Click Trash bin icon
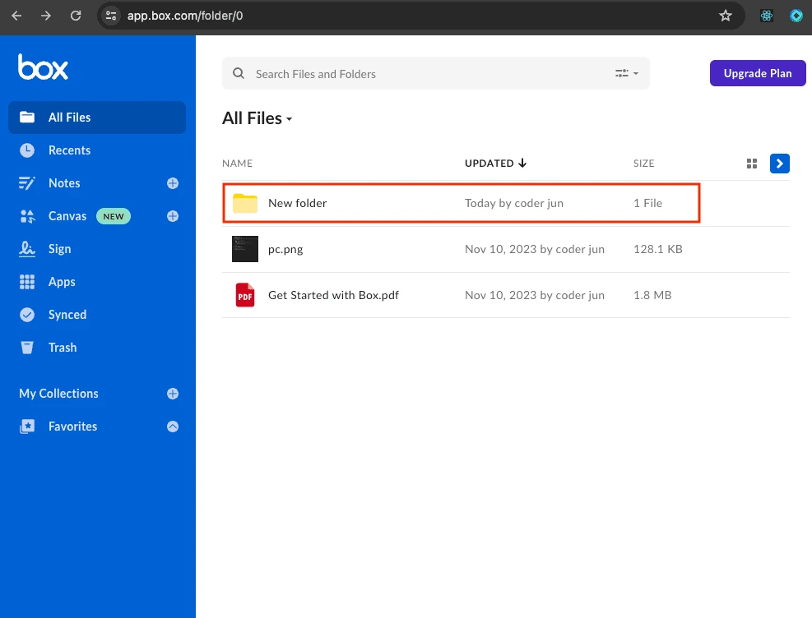The width and height of the screenshot is (812, 618). 27,348
